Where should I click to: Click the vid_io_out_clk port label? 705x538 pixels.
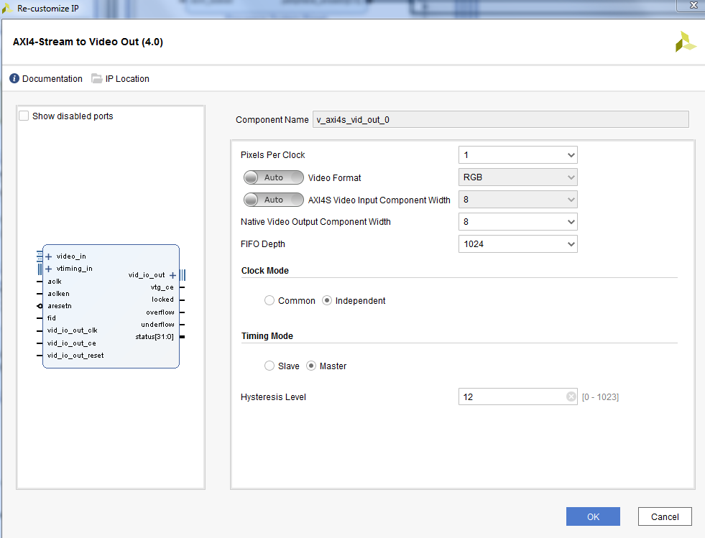(x=72, y=330)
